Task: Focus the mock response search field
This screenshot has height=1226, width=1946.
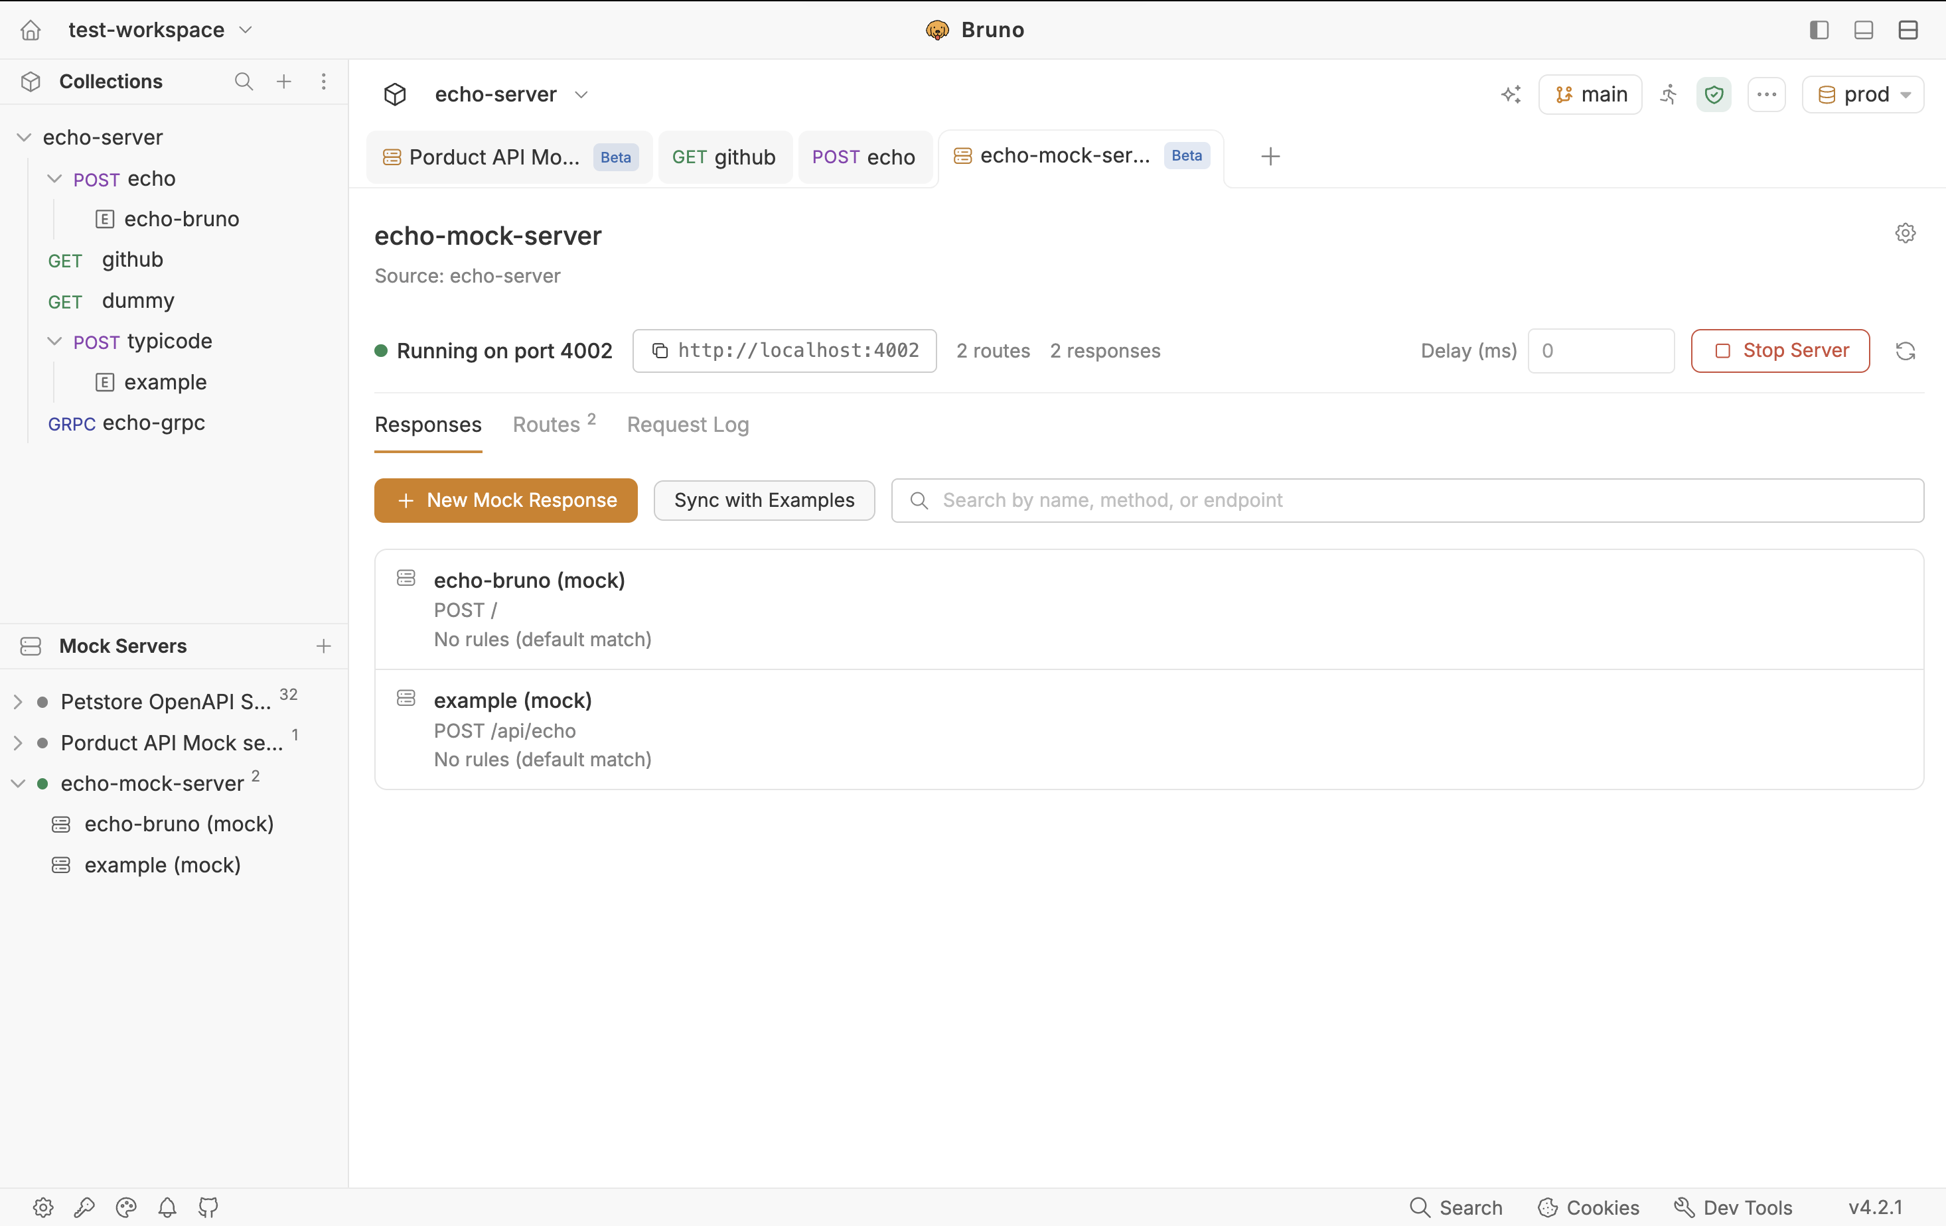Action: [1407, 501]
